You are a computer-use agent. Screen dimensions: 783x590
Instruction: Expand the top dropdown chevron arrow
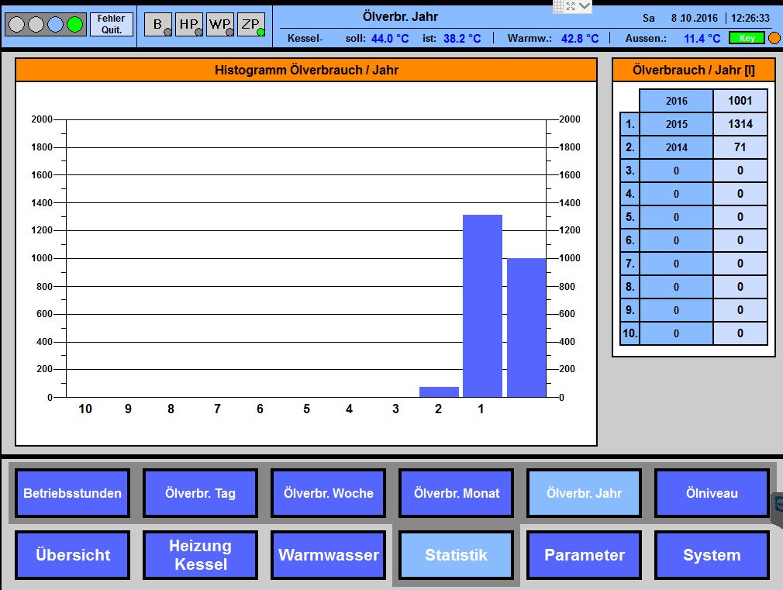tap(585, 6)
